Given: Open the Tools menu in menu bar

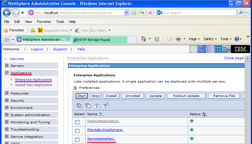Looking at the screenshot, I should point(60,22).
